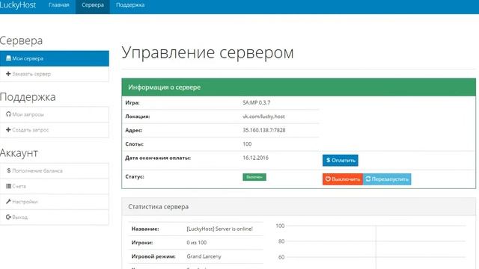Open Заказать сервер in the sidebar
Image resolution: width=479 pixels, height=269 pixels.
tap(55, 74)
